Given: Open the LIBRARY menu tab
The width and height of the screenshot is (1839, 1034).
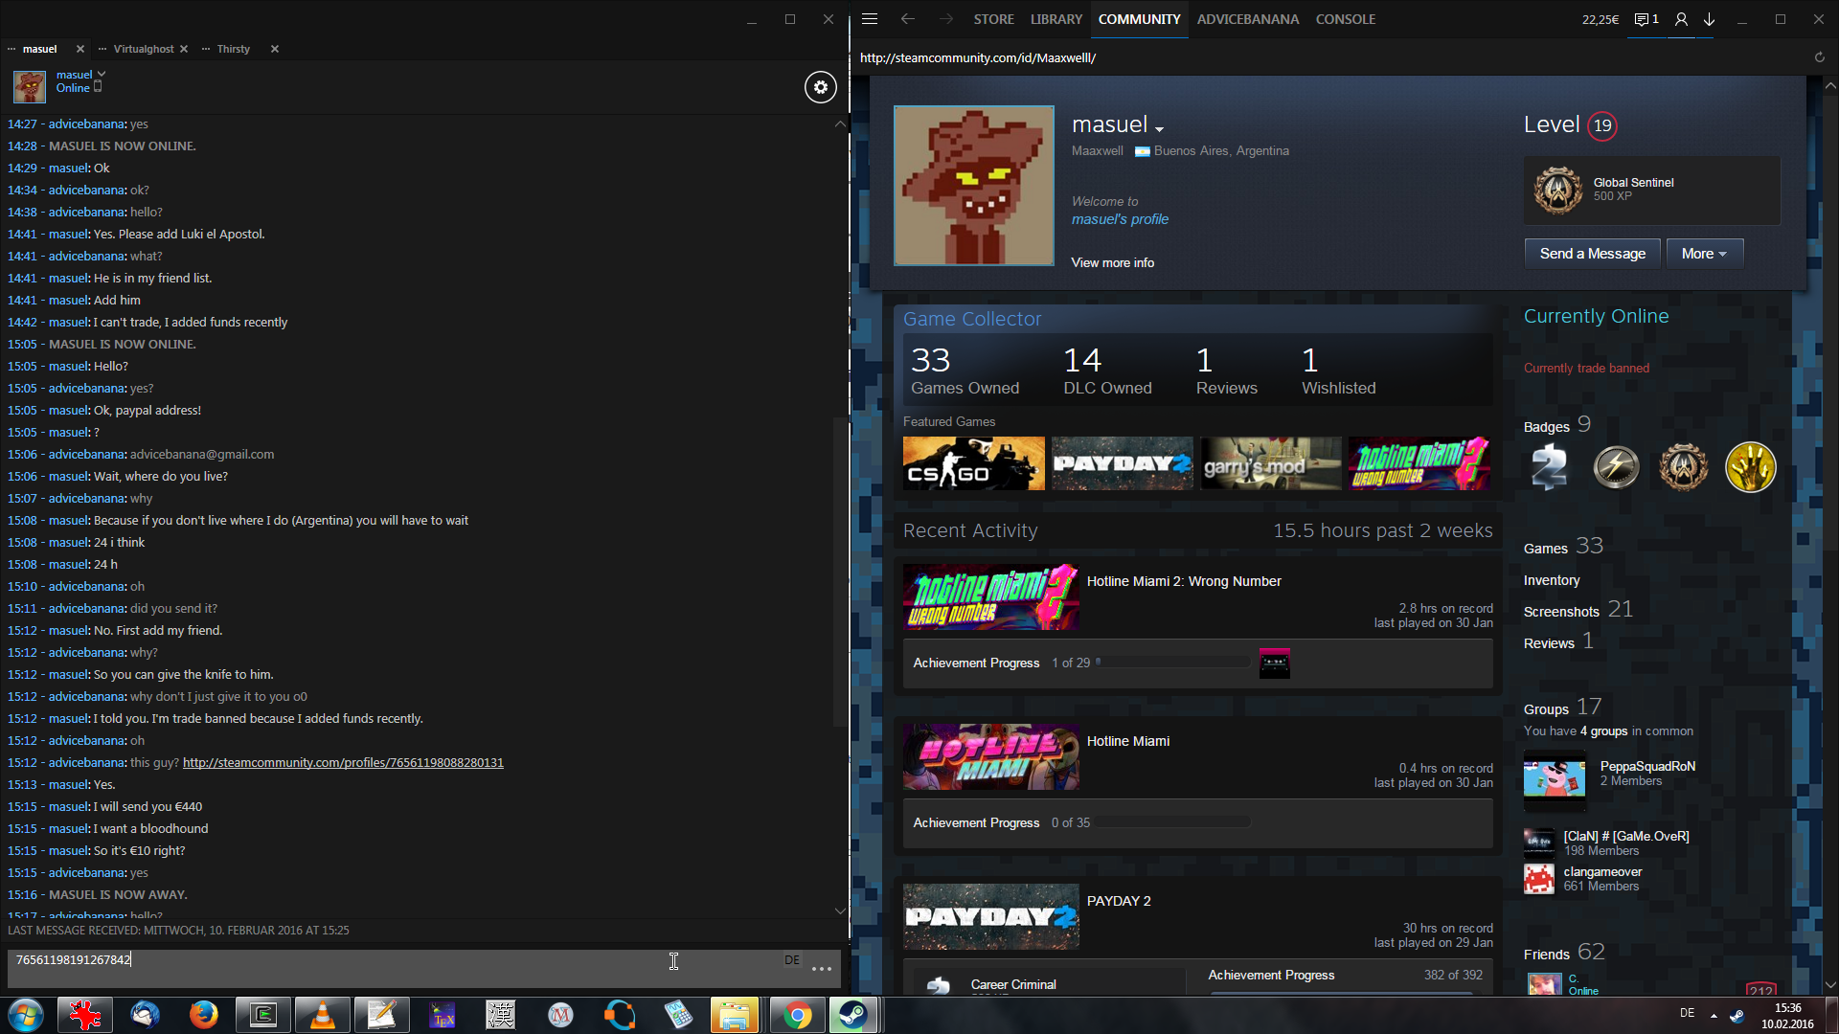Looking at the screenshot, I should coord(1056,19).
